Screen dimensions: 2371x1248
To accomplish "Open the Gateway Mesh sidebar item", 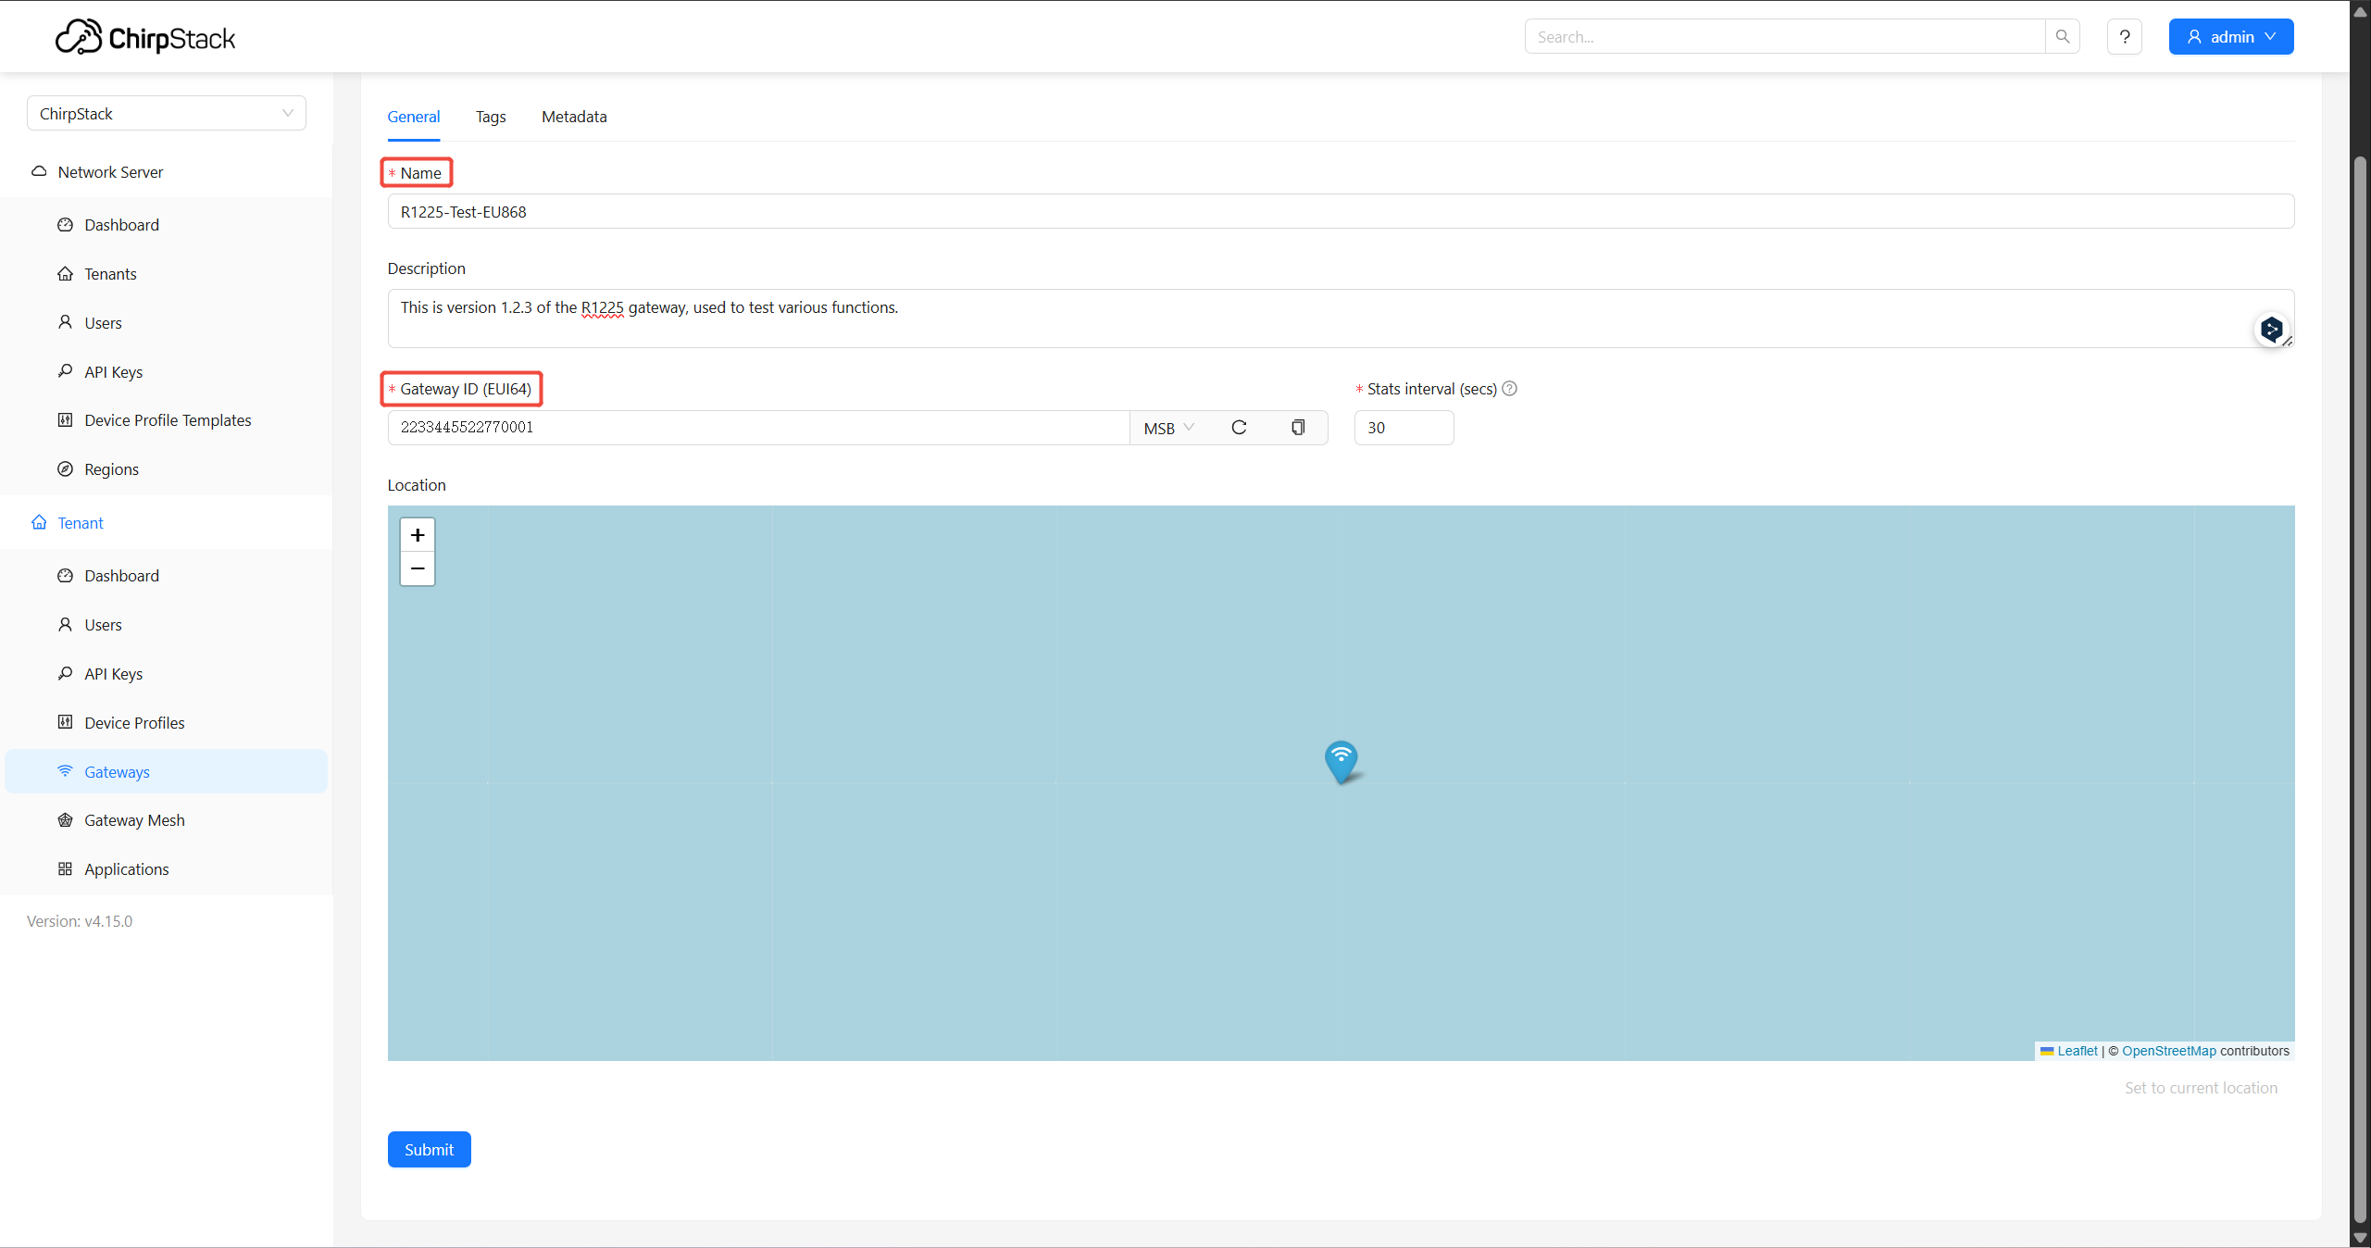I will click(x=134, y=820).
